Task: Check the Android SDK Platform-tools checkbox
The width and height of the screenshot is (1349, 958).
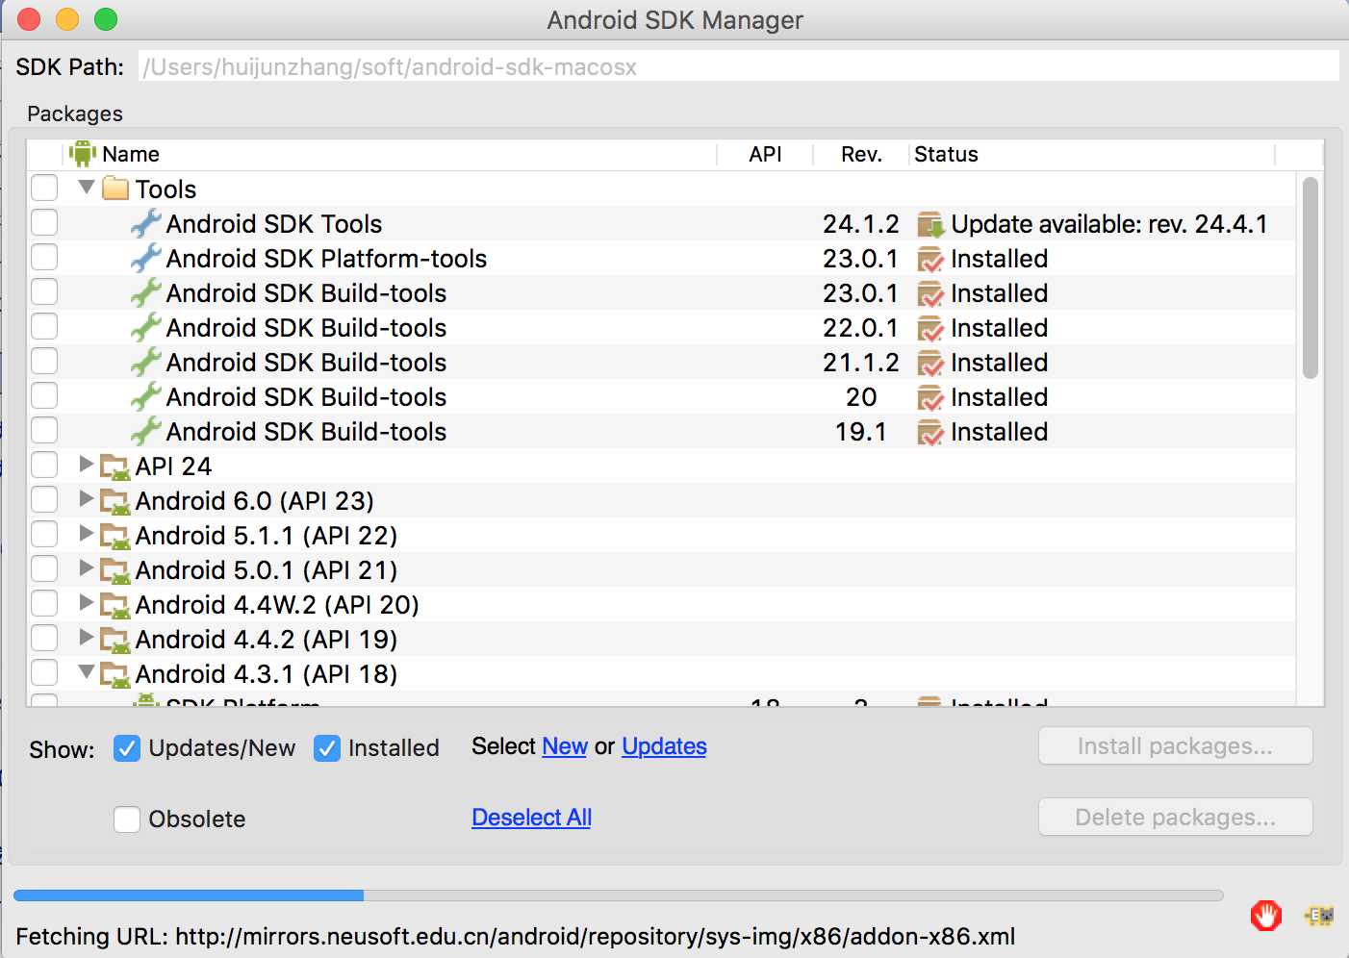Action: click(x=44, y=257)
